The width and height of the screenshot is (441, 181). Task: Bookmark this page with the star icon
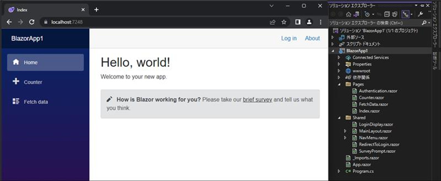(x=284, y=22)
